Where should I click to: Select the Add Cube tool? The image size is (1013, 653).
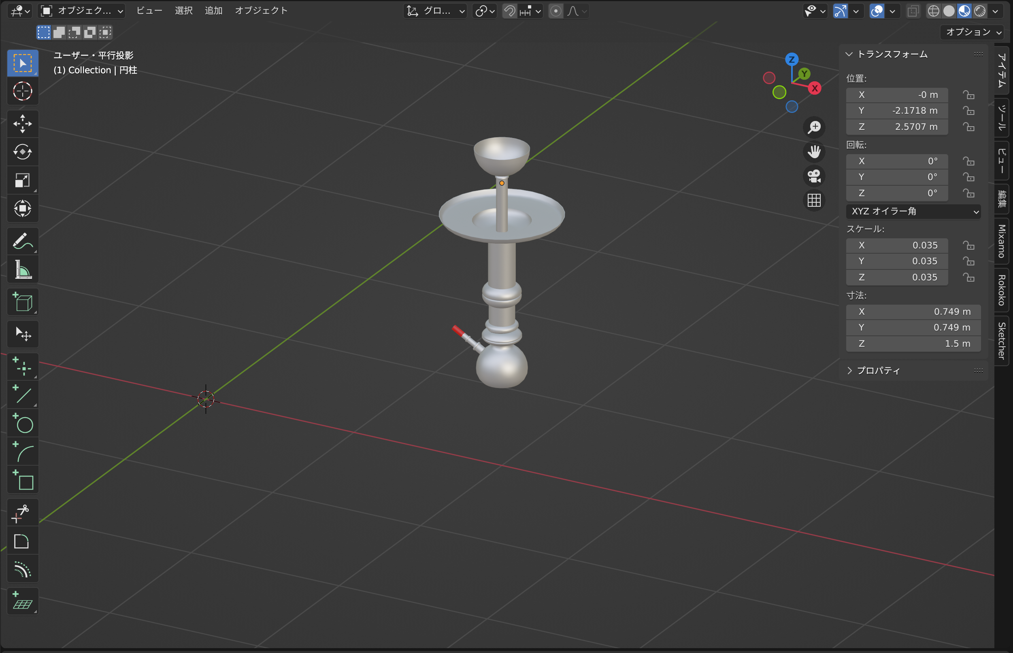[x=23, y=302]
